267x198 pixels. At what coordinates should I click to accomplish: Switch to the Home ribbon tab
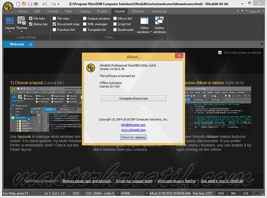[x=23, y=11]
